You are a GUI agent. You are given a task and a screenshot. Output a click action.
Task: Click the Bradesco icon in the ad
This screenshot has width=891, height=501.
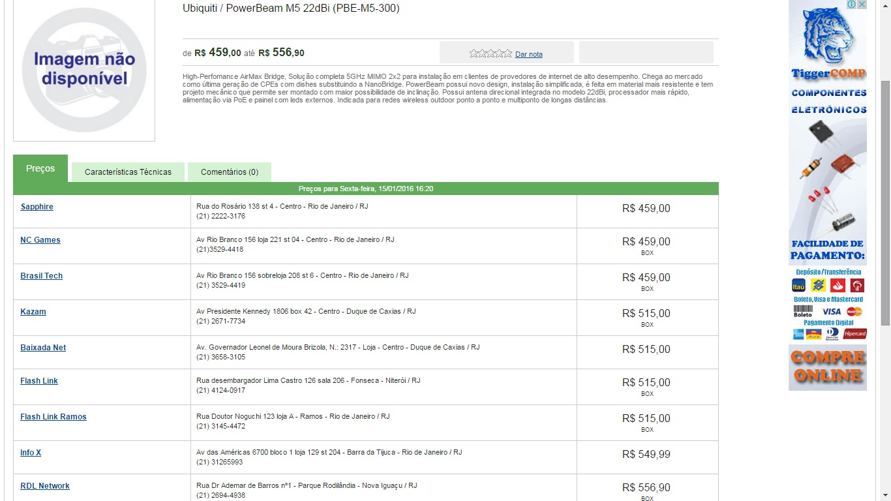(x=857, y=285)
